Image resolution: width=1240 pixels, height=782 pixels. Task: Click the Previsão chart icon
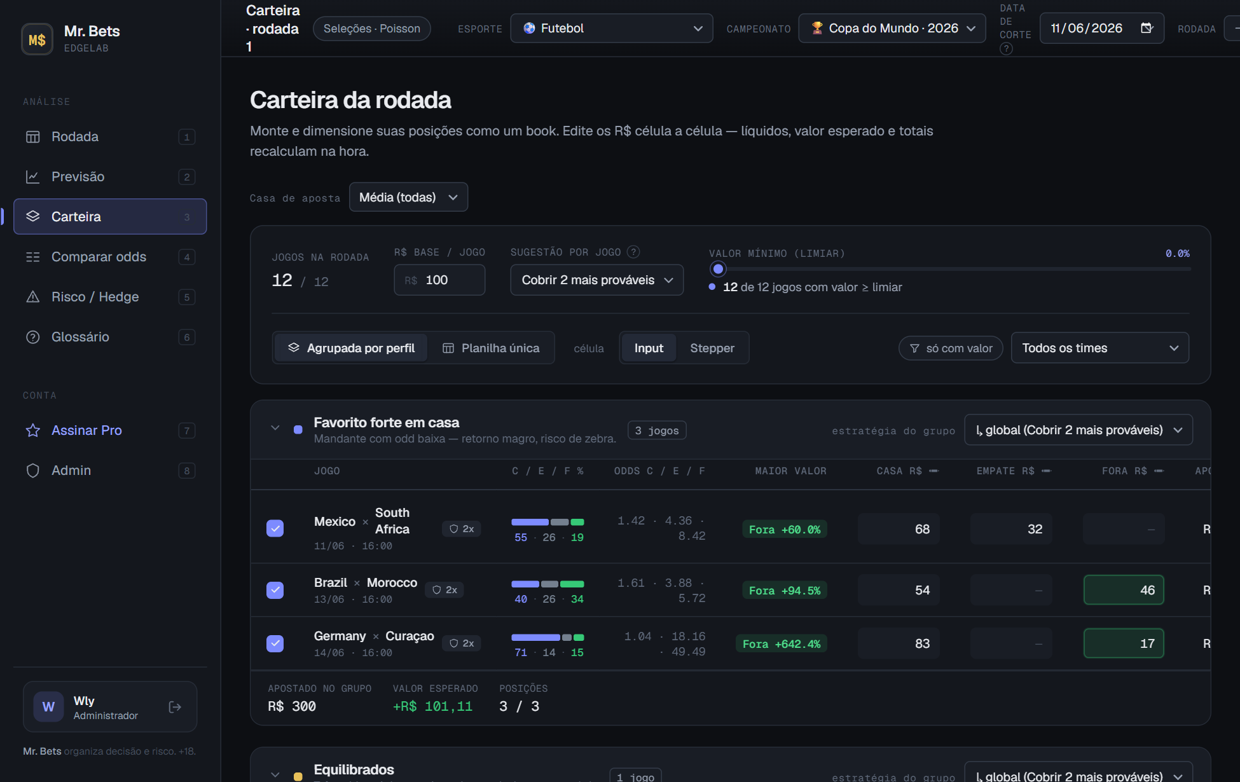33,177
